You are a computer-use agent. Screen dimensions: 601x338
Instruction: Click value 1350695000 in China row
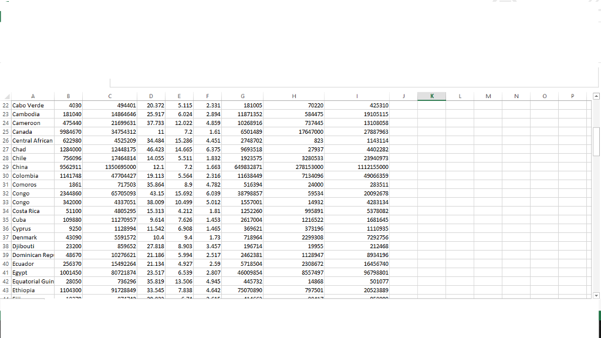click(x=110, y=167)
